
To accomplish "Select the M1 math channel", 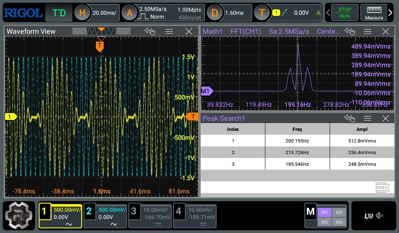I will coord(325,212).
